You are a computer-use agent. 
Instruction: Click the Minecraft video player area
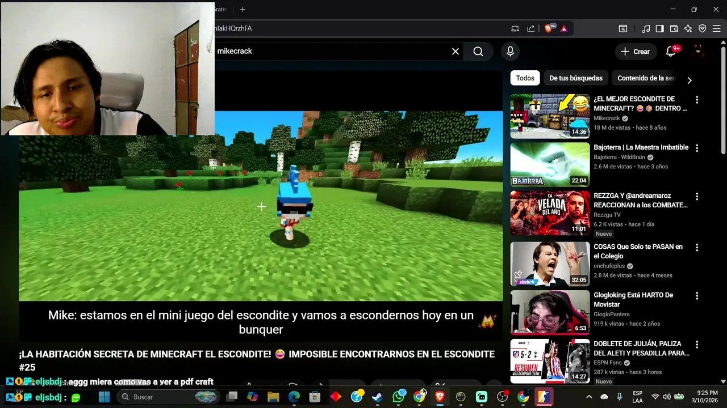[x=261, y=206]
